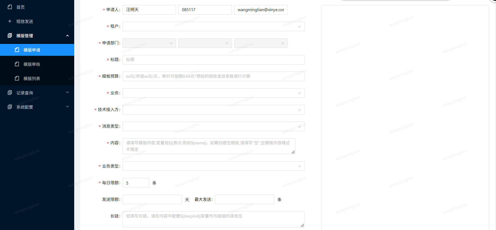Click the 记录查询 sidebar icon
Image resolution: width=496 pixels, height=230 pixels.
coord(10,93)
